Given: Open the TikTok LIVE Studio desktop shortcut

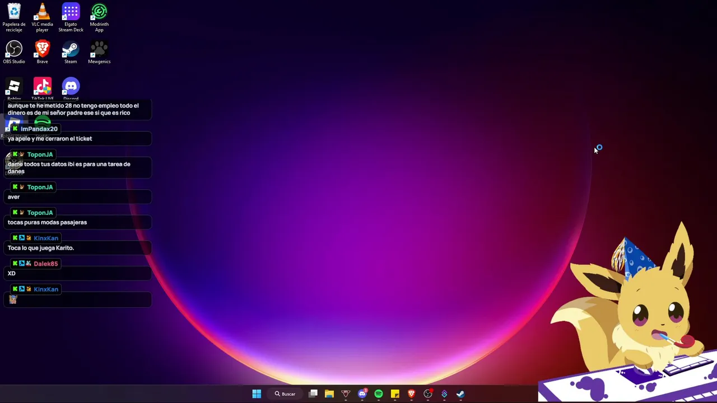Looking at the screenshot, I should (43, 88).
